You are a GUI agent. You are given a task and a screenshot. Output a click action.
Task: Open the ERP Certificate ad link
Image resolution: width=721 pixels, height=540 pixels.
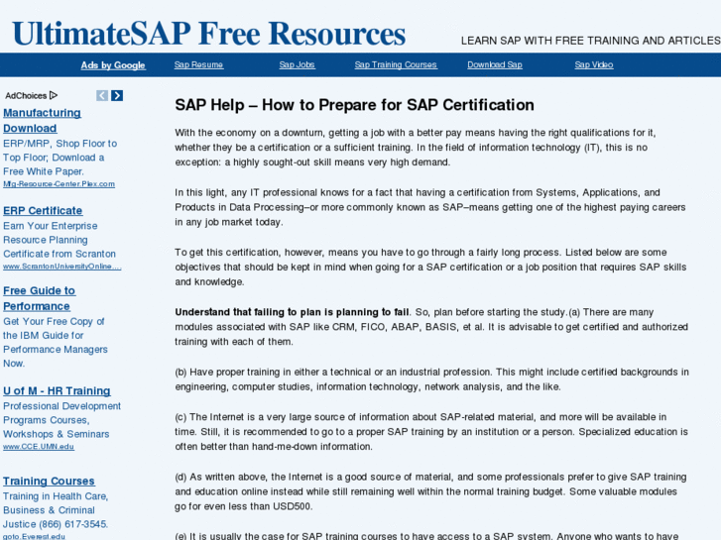(x=43, y=210)
